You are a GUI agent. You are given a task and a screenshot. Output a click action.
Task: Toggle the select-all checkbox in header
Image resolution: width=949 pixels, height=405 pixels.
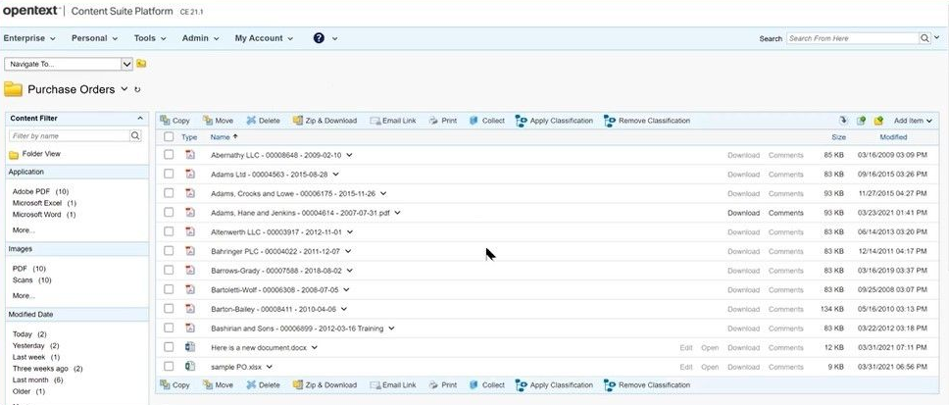tap(169, 137)
